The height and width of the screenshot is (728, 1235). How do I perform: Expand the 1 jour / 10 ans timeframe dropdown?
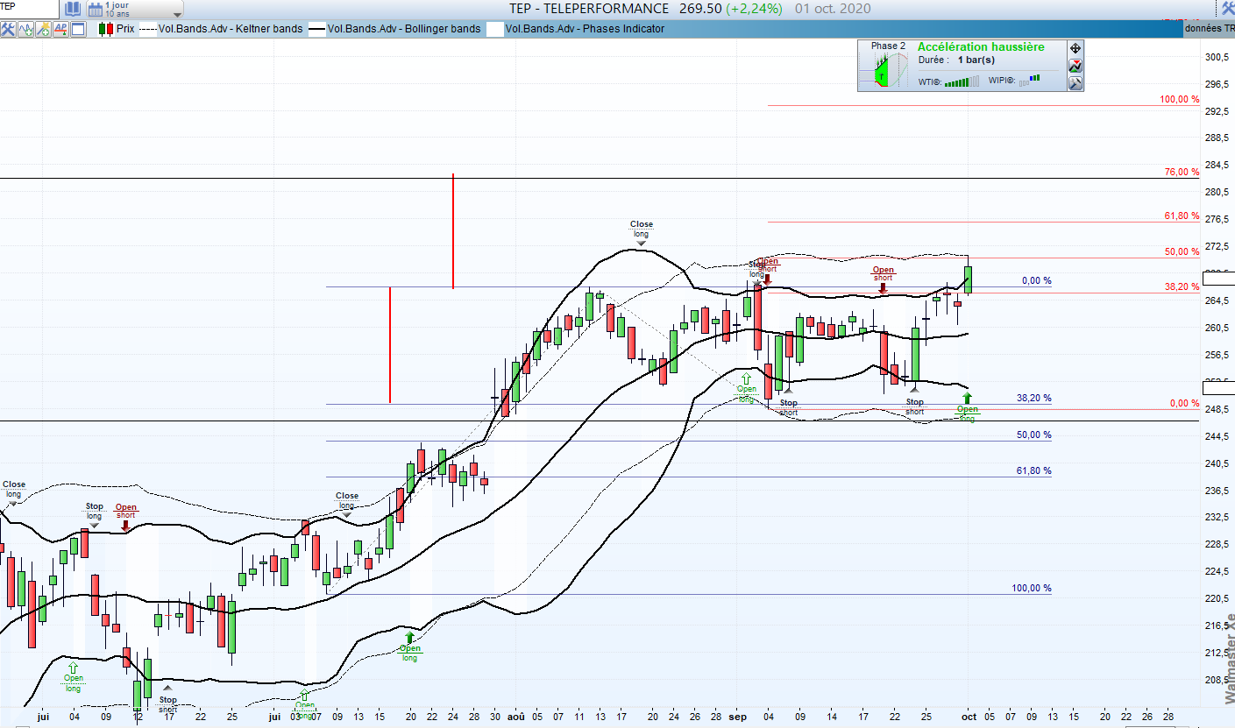point(178,14)
